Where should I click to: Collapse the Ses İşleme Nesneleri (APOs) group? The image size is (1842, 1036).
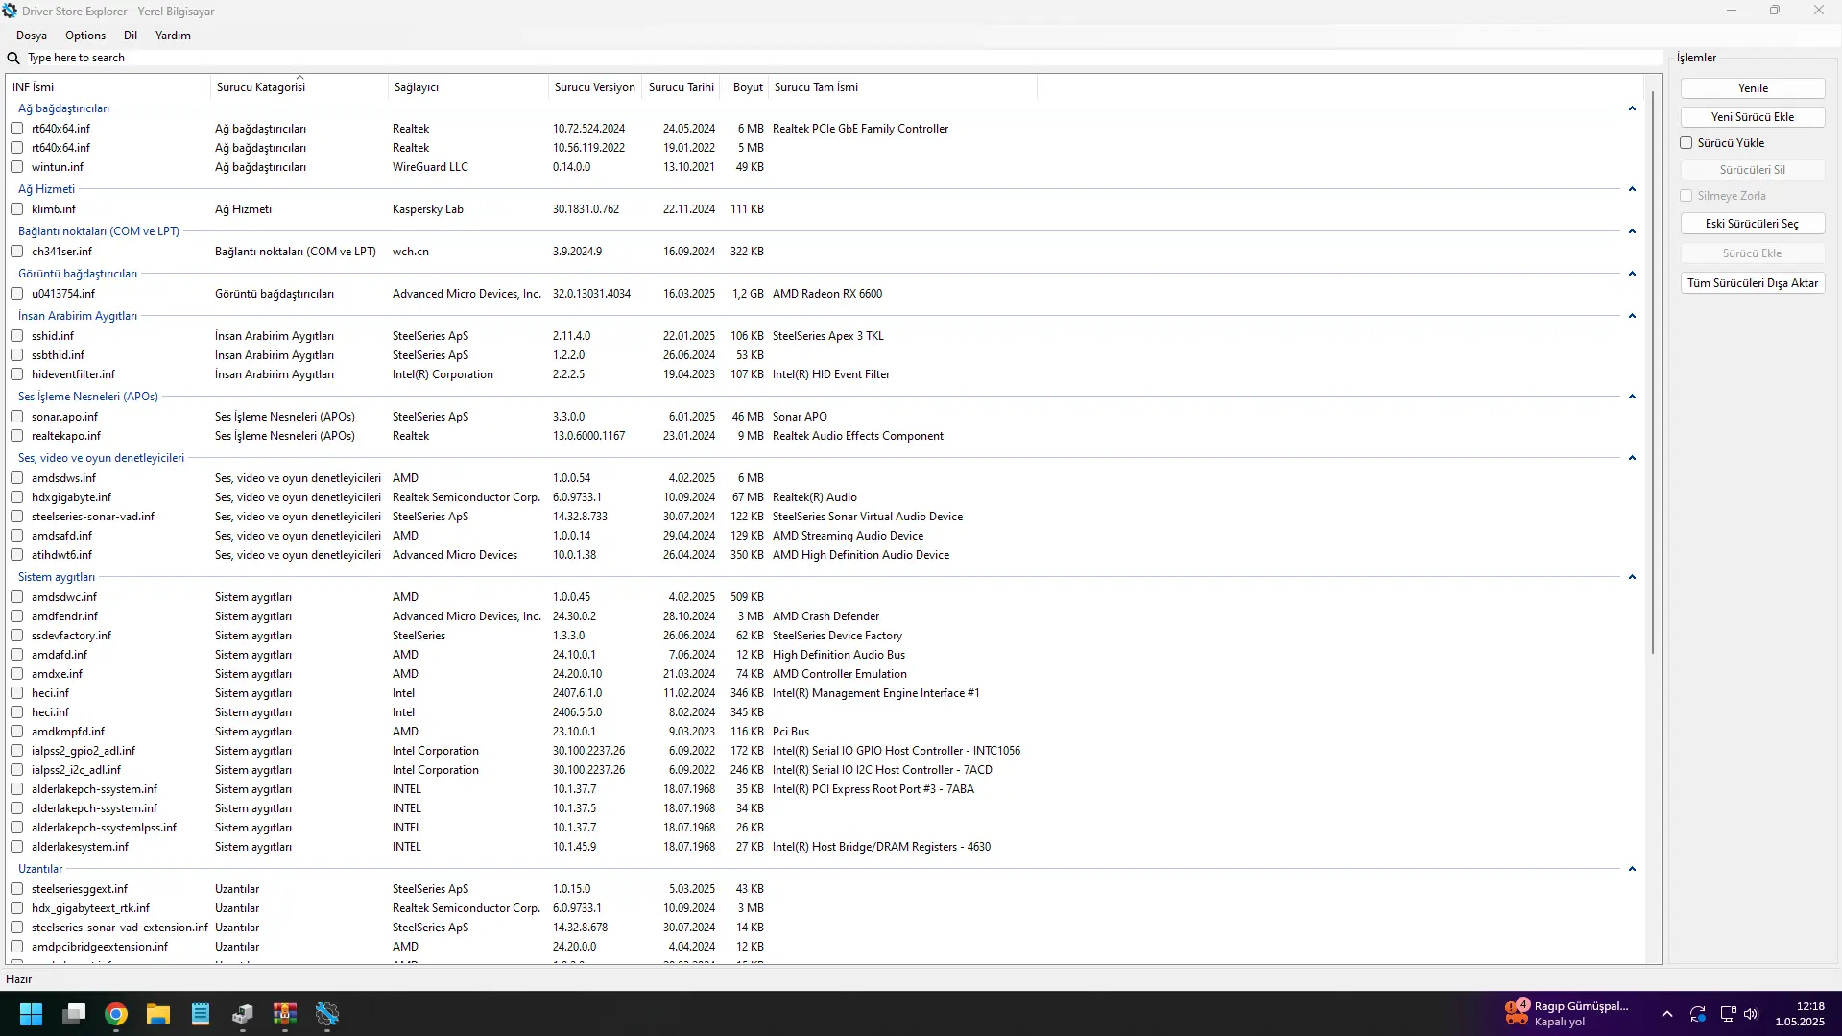click(x=1632, y=397)
